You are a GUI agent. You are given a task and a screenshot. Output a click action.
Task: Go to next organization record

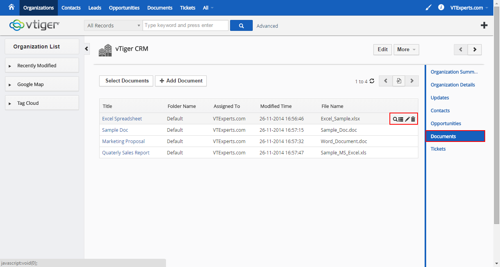point(475,50)
